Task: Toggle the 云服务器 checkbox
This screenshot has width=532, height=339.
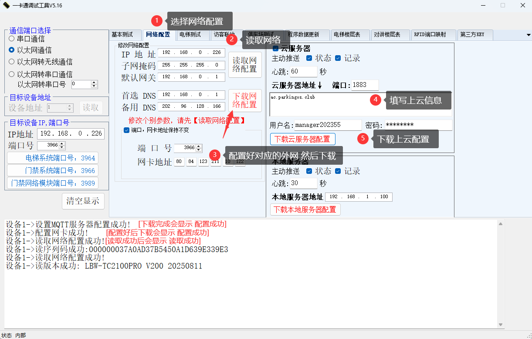Action: (x=275, y=49)
